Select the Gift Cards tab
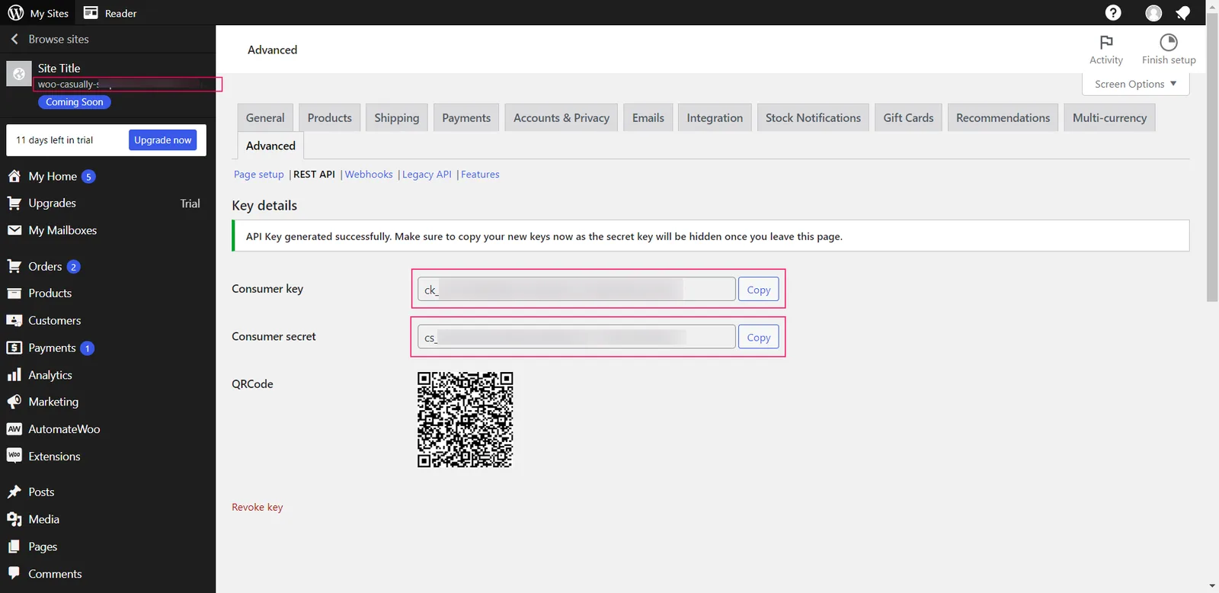 pyautogui.click(x=908, y=117)
